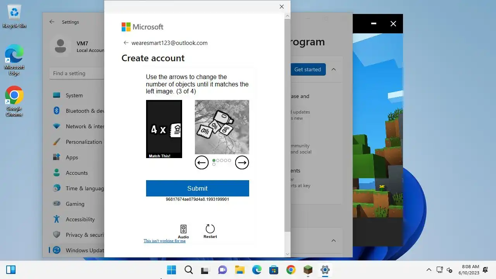This screenshot has height=279, width=496.
Task: Switch to Settings on the taskbar
Action: pyautogui.click(x=325, y=270)
